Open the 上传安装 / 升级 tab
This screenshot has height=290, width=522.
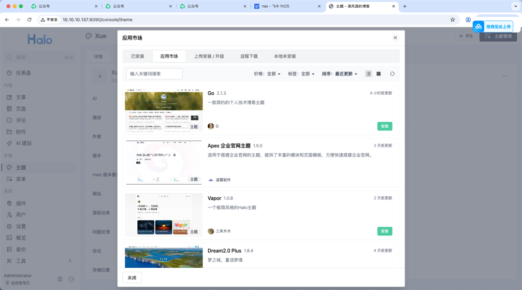pos(209,56)
